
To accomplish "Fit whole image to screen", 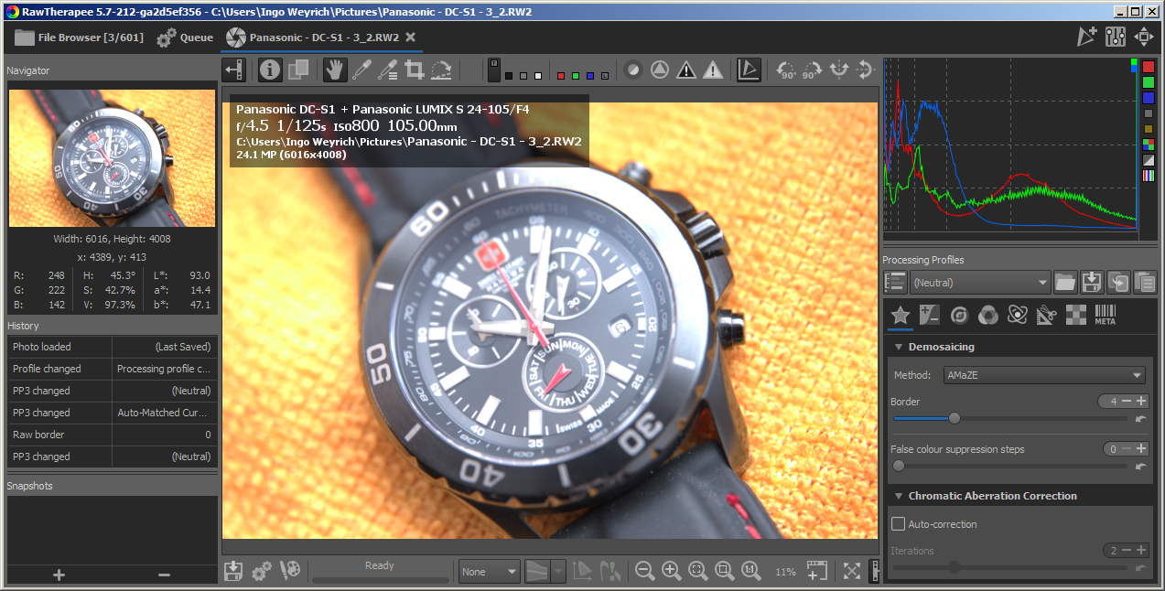I will 697,571.
